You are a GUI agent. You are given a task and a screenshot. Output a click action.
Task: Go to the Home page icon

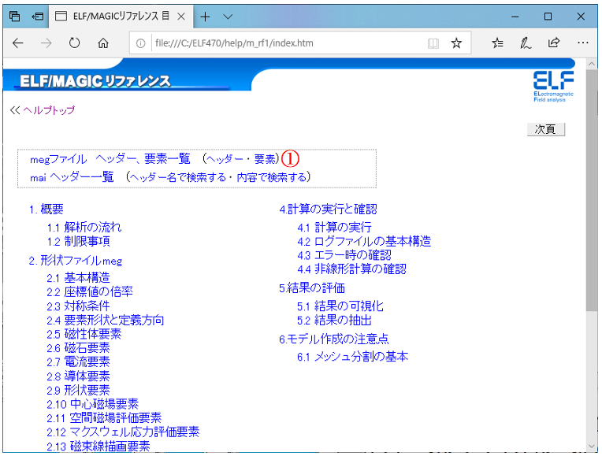103,43
